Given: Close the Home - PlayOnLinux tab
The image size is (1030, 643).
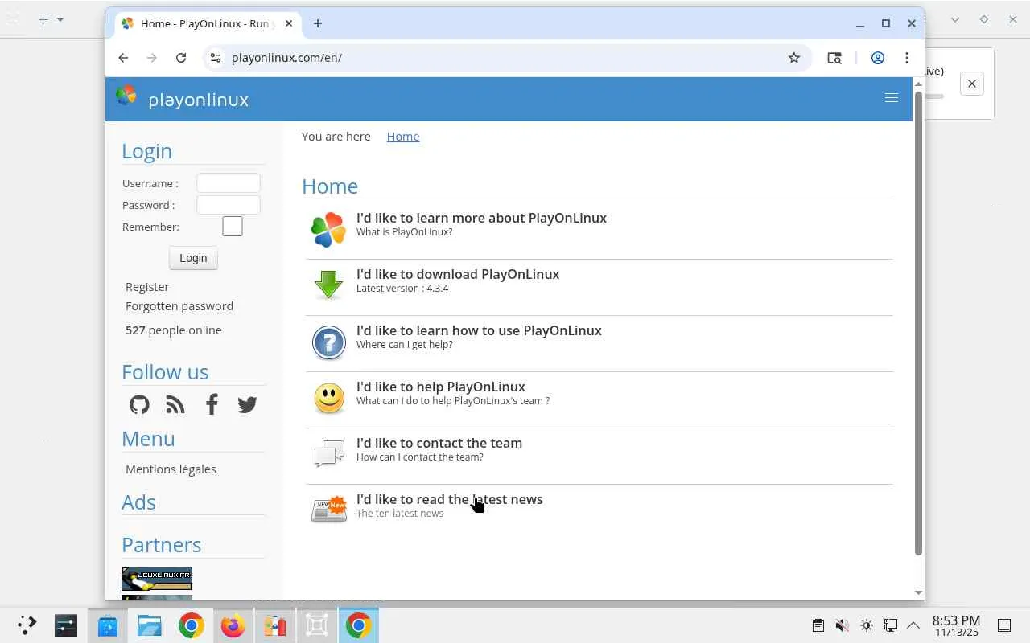Looking at the screenshot, I should (x=289, y=23).
